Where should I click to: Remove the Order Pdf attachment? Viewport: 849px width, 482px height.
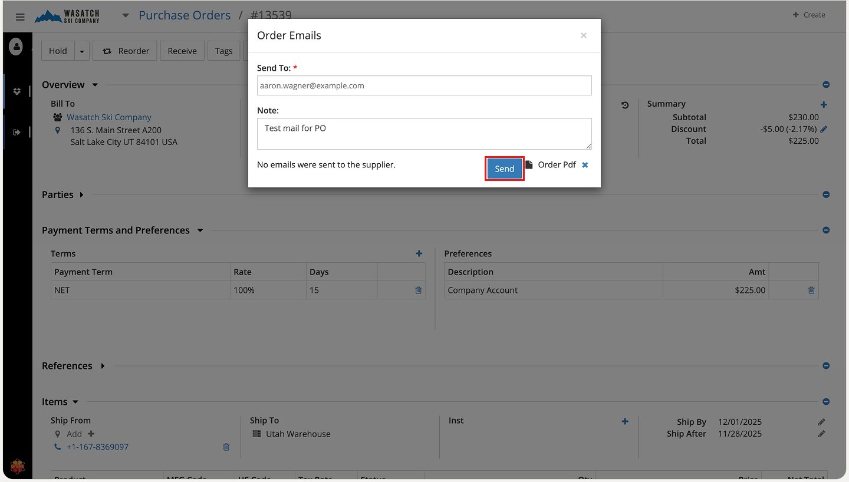(x=585, y=165)
